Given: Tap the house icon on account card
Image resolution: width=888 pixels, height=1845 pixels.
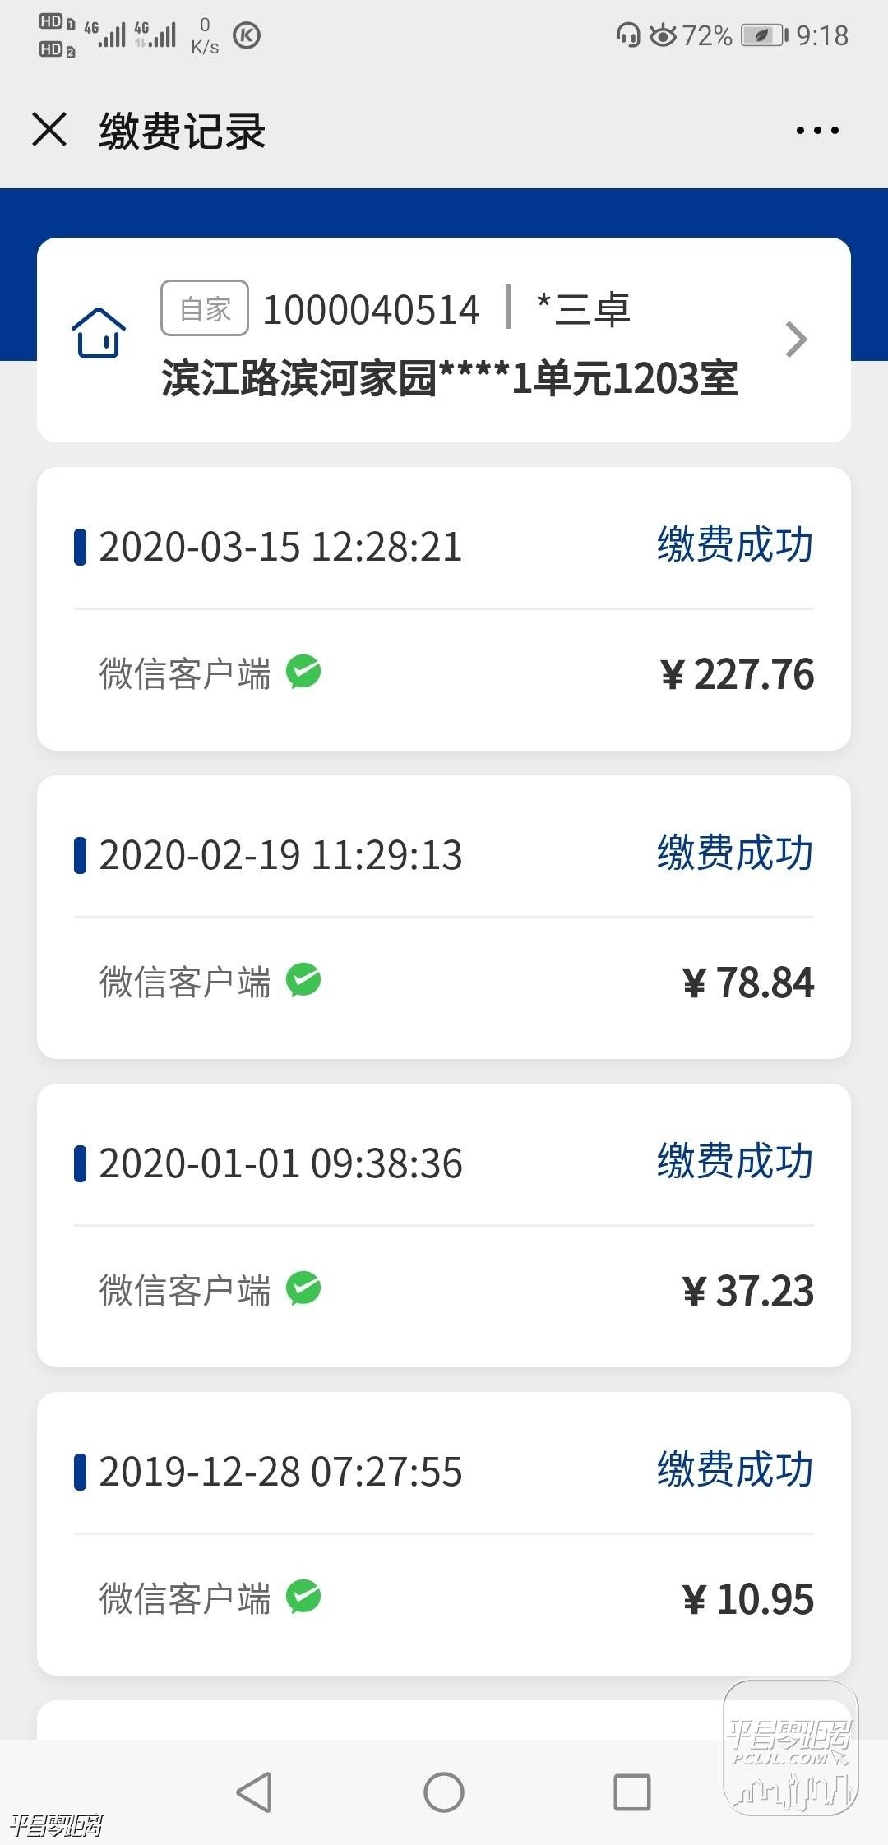Looking at the screenshot, I should click(99, 333).
